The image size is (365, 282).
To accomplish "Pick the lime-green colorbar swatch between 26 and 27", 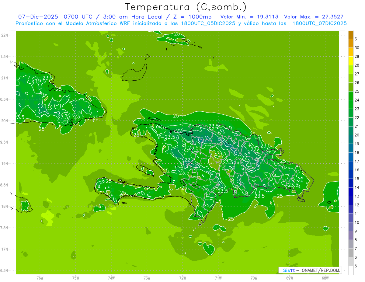I will pyautogui.click(x=351, y=78).
